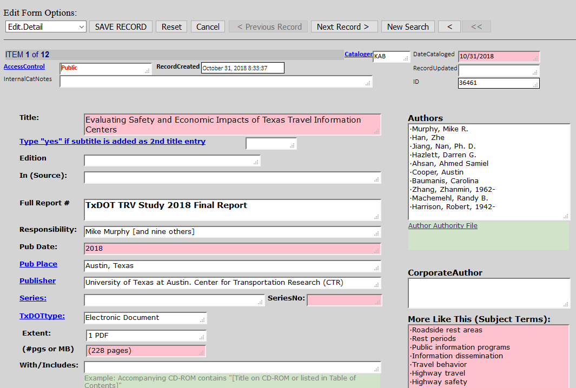Click the TxDOTtype field showing Electronic Document
This screenshot has width=576, height=388.
145,318
